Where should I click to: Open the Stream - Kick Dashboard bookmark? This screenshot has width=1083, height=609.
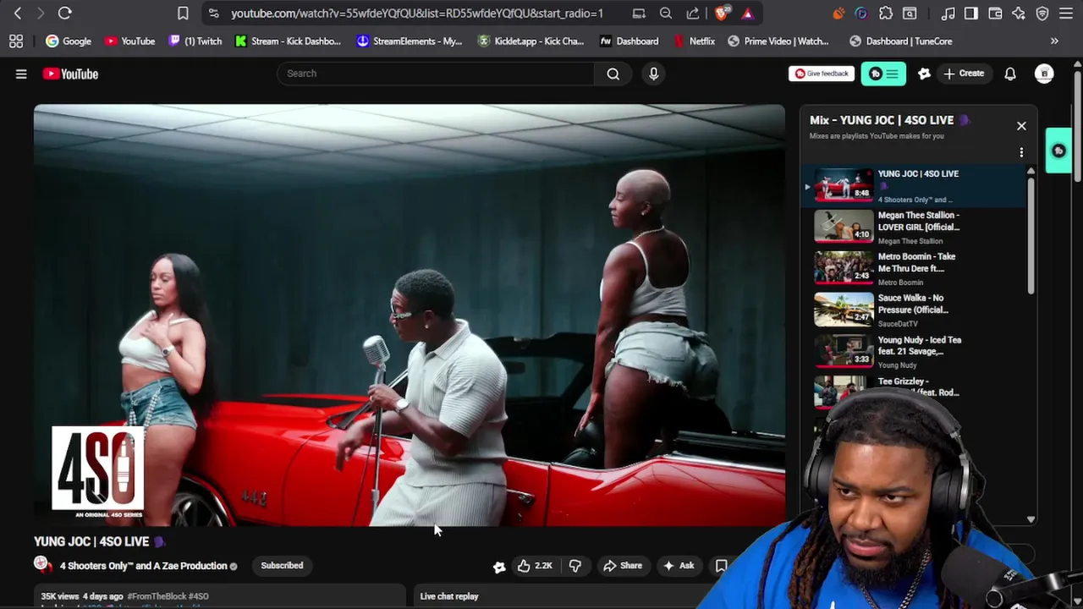(x=289, y=41)
